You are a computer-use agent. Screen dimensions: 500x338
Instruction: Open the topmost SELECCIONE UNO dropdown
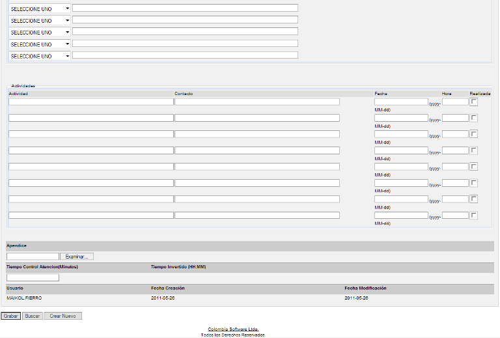point(39,8)
